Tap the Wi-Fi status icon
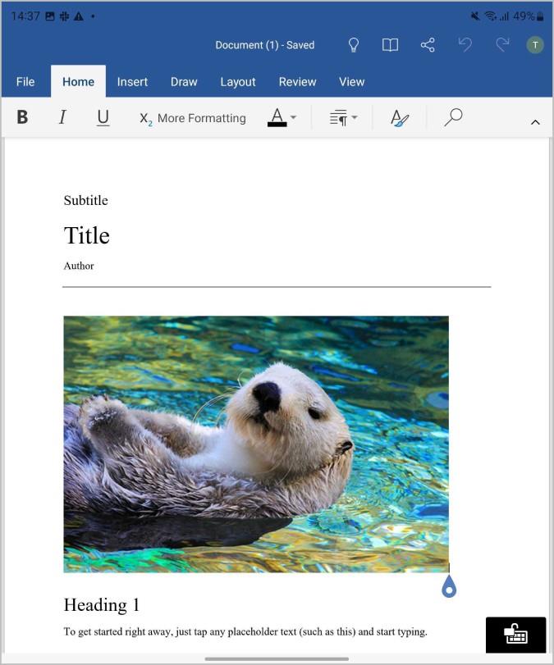 490,16
